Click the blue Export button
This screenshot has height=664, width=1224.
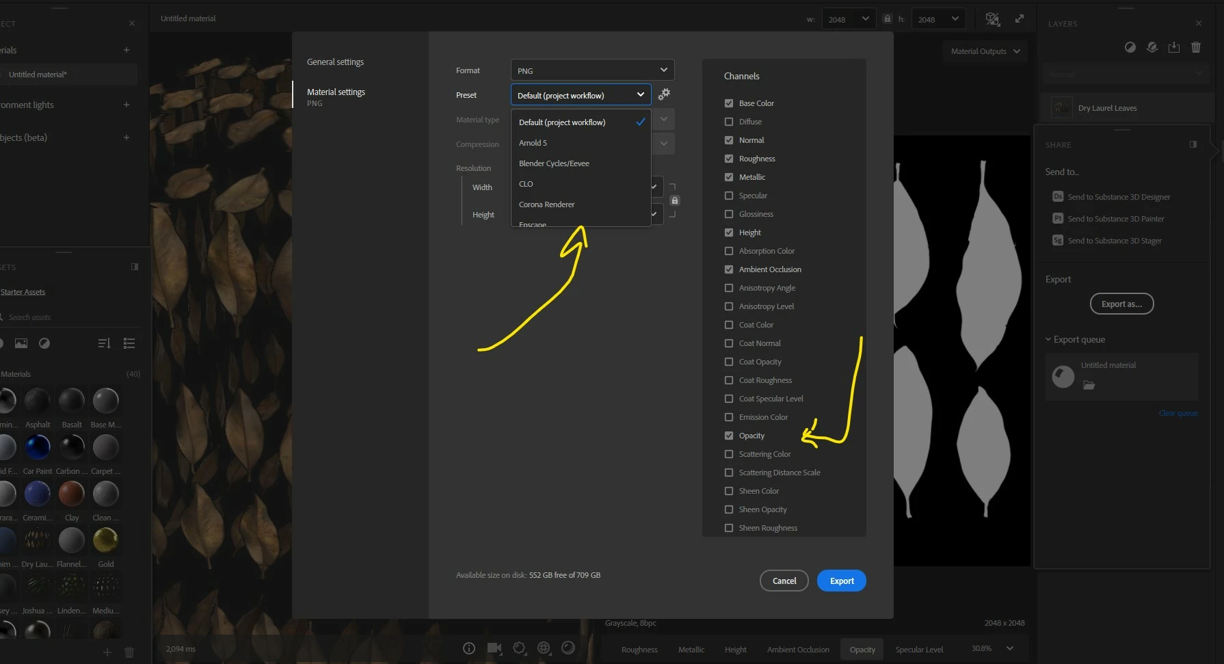coord(841,581)
